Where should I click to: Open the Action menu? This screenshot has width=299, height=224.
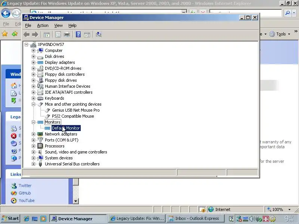(x=43, y=25)
